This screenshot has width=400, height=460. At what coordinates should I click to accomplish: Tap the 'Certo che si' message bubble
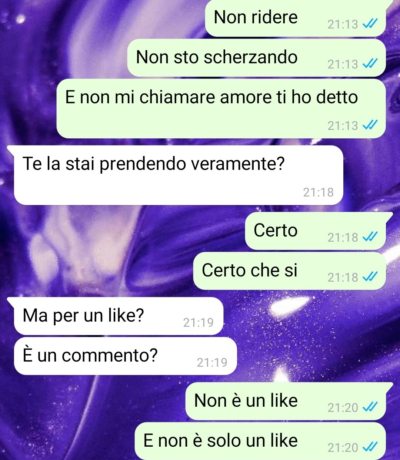click(x=290, y=271)
